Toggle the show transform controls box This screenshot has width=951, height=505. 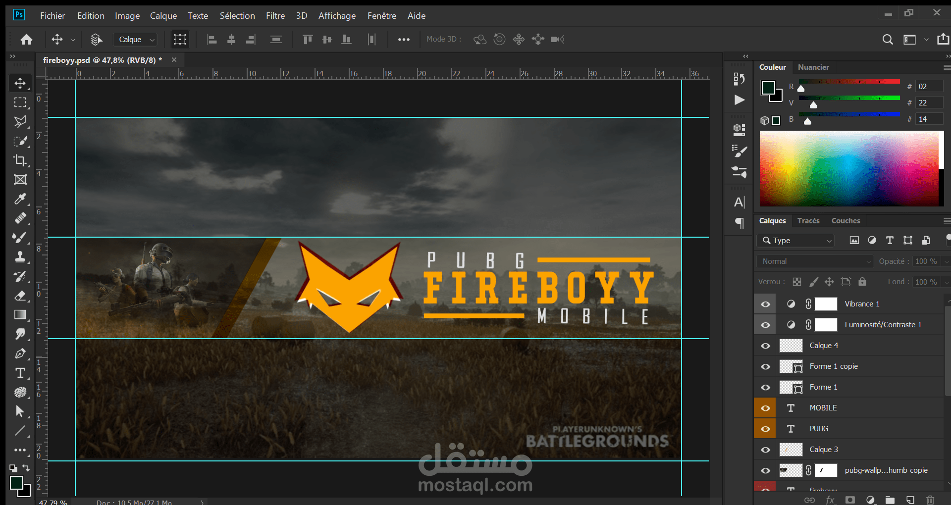pos(180,39)
